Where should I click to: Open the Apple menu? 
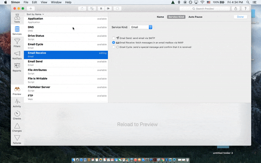[x=6, y=2]
